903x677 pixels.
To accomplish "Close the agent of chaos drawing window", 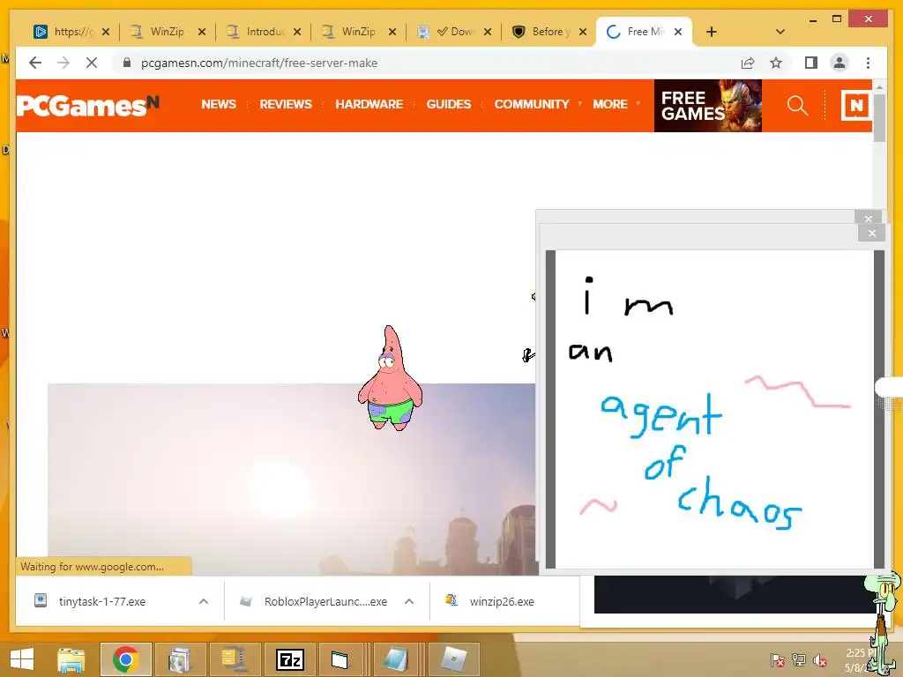I will pyautogui.click(x=871, y=233).
